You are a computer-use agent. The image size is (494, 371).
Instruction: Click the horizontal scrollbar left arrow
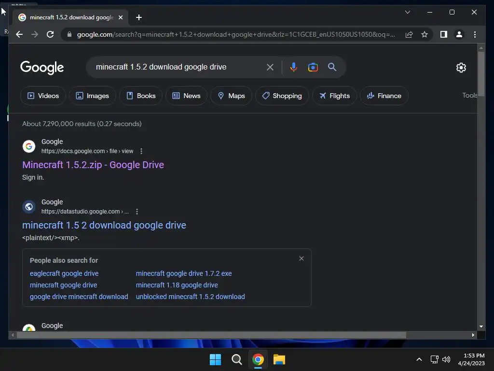coord(13,335)
